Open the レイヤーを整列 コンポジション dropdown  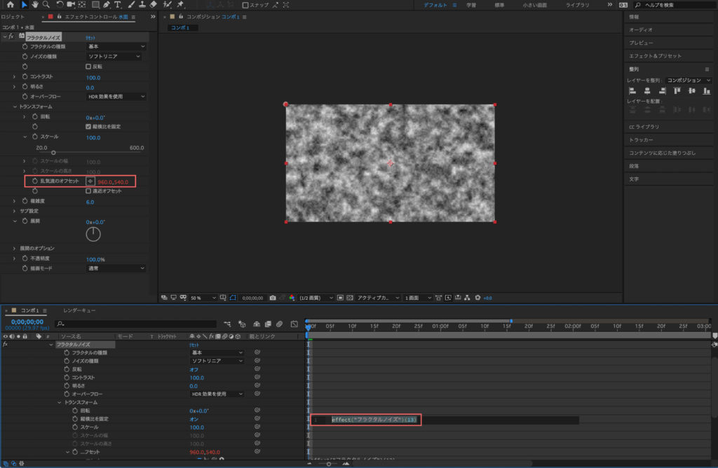[x=689, y=80]
